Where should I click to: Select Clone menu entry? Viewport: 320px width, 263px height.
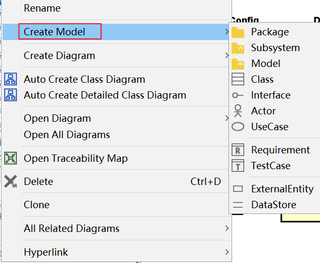coord(37,204)
